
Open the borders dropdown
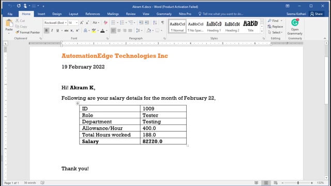coord(161,30)
